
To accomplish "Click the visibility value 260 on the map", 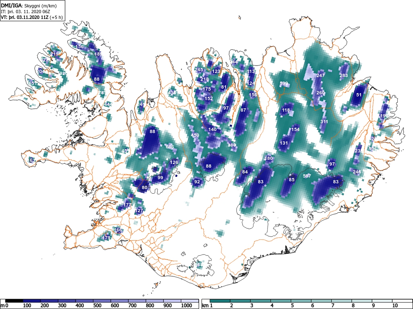I will click(x=320, y=93).
